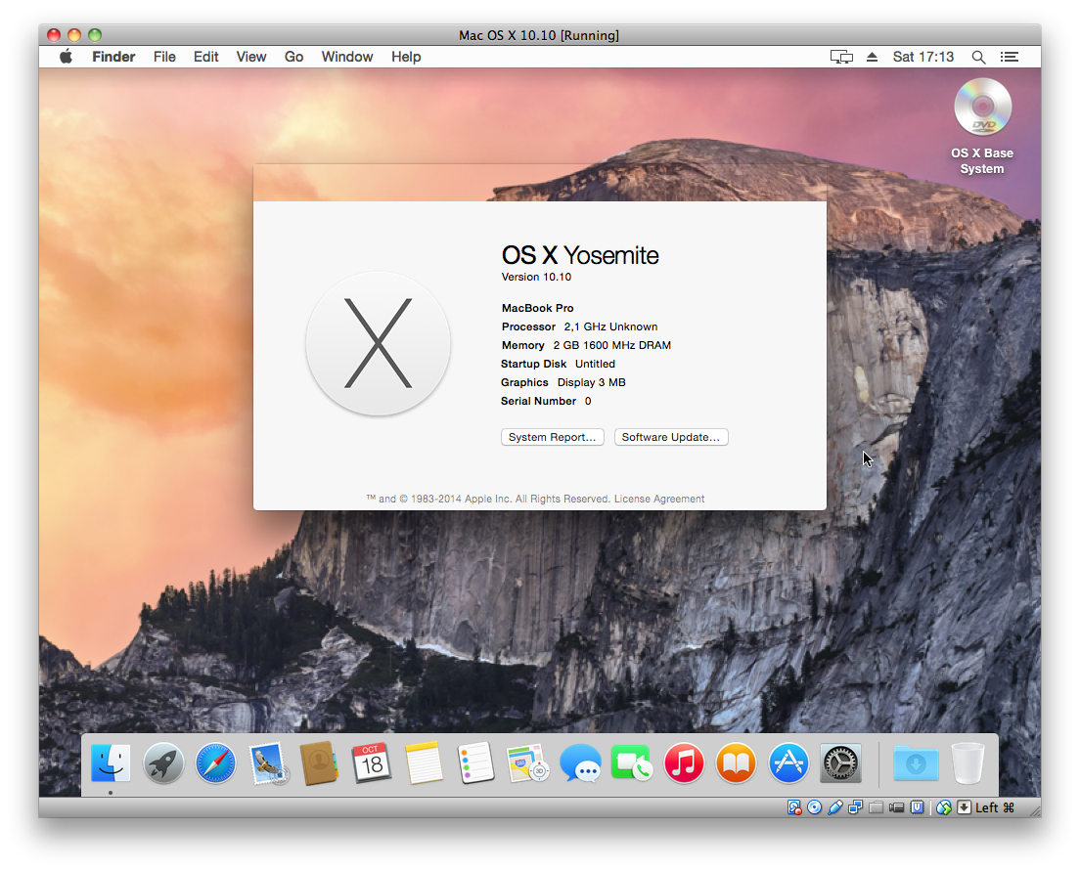The image size is (1080, 871).
Task: Open Downloads folder in Dock
Action: coord(916,762)
